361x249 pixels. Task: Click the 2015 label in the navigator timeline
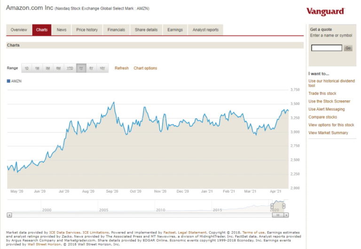[217, 210]
